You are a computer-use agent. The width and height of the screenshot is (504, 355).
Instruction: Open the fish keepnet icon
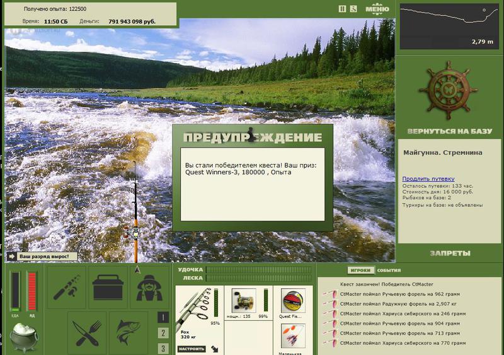coord(129,333)
